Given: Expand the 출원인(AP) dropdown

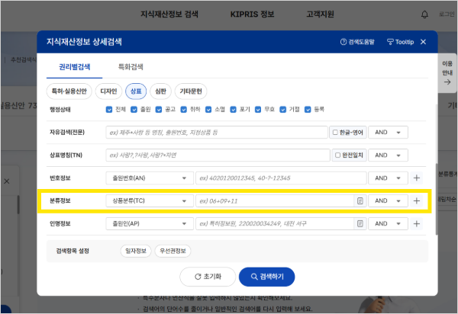Looking at the screenshot, I should point(150,223).
